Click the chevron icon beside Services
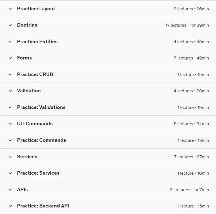 pyautogui.click(x=10, y=157)
